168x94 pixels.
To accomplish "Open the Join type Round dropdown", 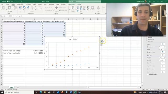I will point(162,60).
